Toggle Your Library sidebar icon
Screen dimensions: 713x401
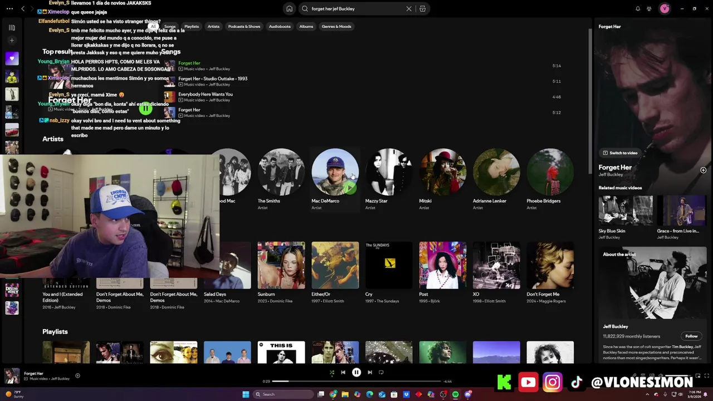pyautogui.click(x=12, y=27)
